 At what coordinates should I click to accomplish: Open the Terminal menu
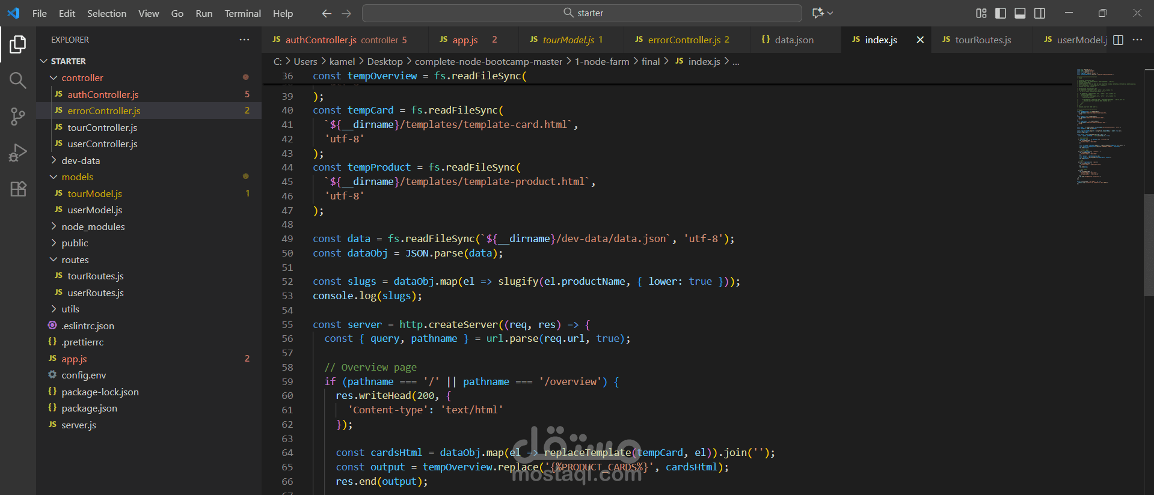243,13
